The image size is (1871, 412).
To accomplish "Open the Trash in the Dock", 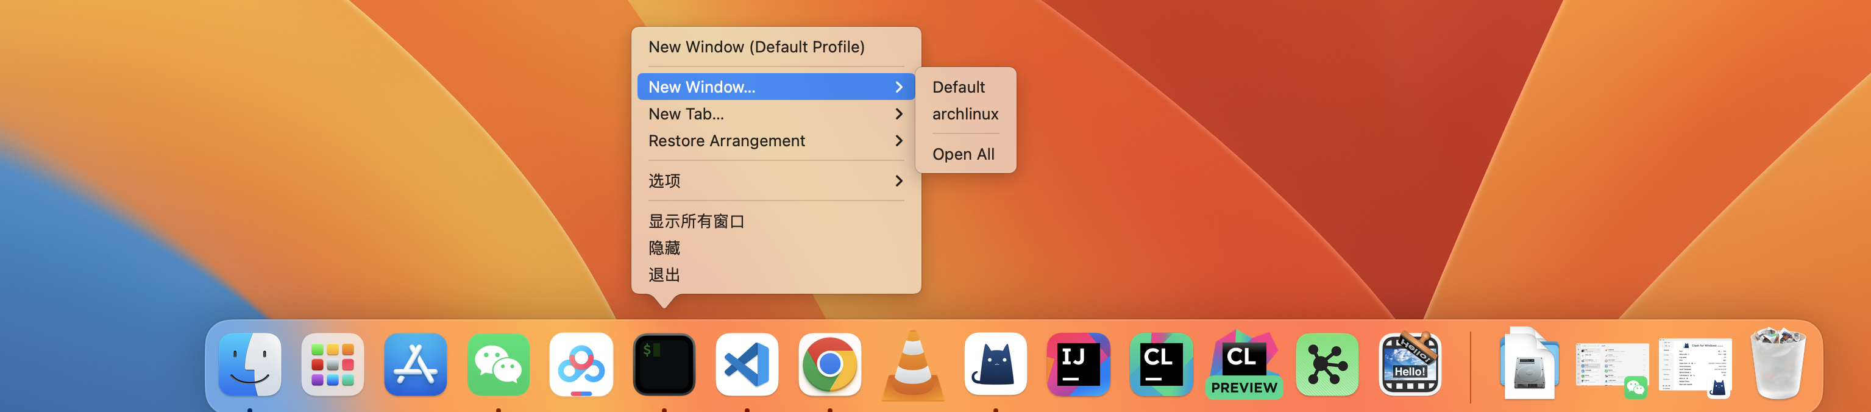I will (1777, 365).
